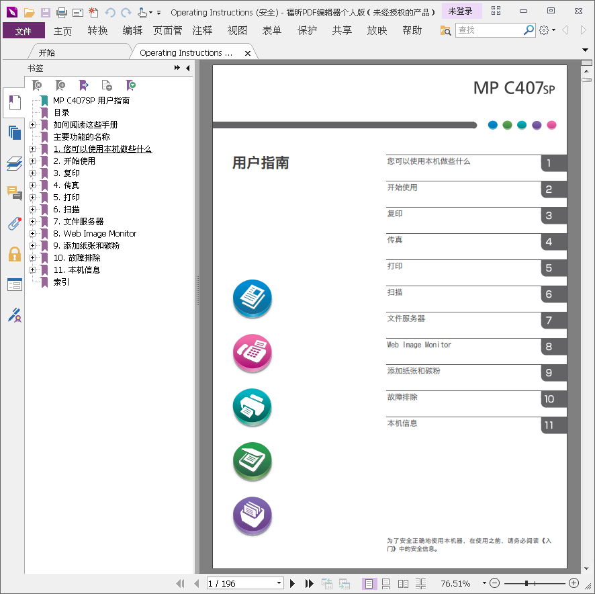Open the zoom percentage dropdown arrow
The height and width of the screenshot is (594, 595).
tap(484, 583)
